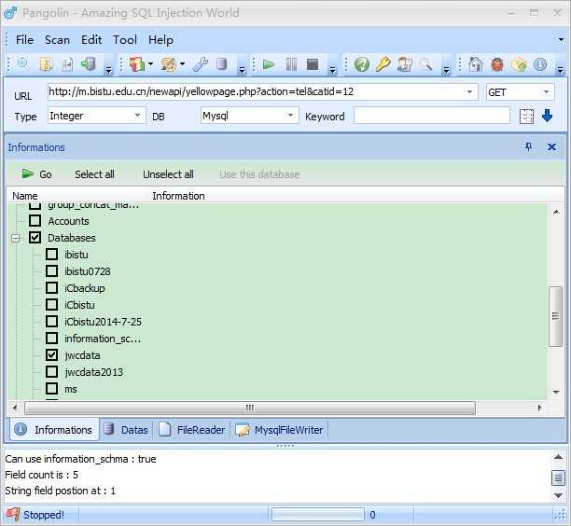Click the exit door arrow icon
571x526 pixels.
89,64
